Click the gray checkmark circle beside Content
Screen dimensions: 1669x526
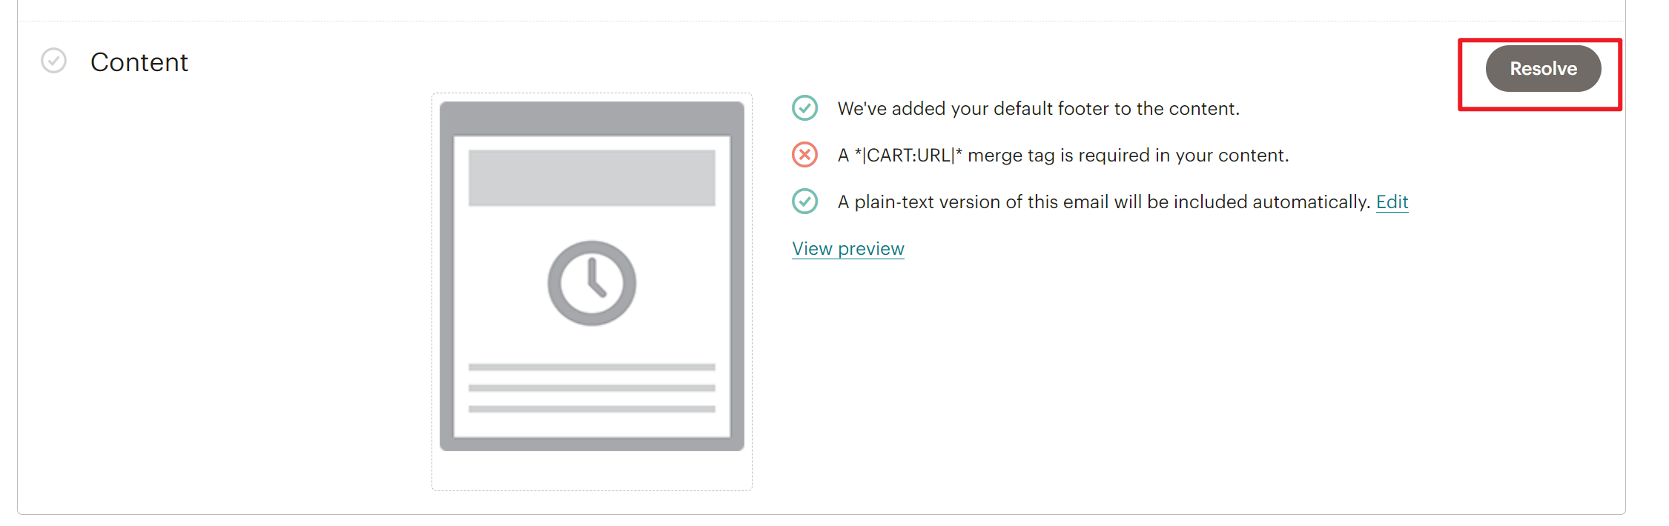pyautogui.click(x=53, y=61)
